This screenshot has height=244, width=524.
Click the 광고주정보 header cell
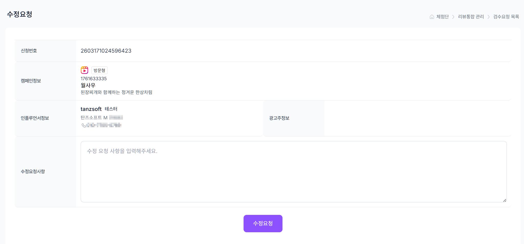pos(279,118)
